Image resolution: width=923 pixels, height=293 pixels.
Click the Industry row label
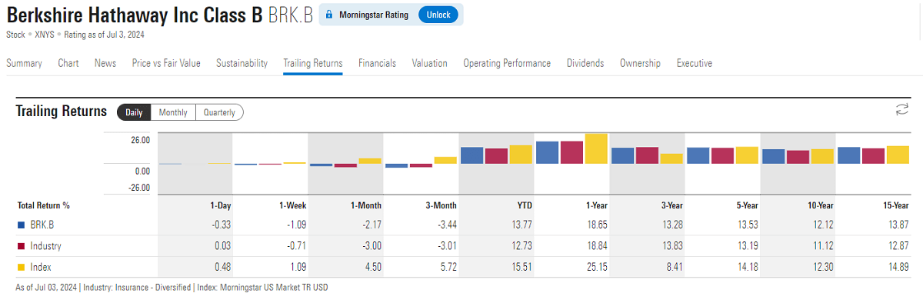pos(45,246)
